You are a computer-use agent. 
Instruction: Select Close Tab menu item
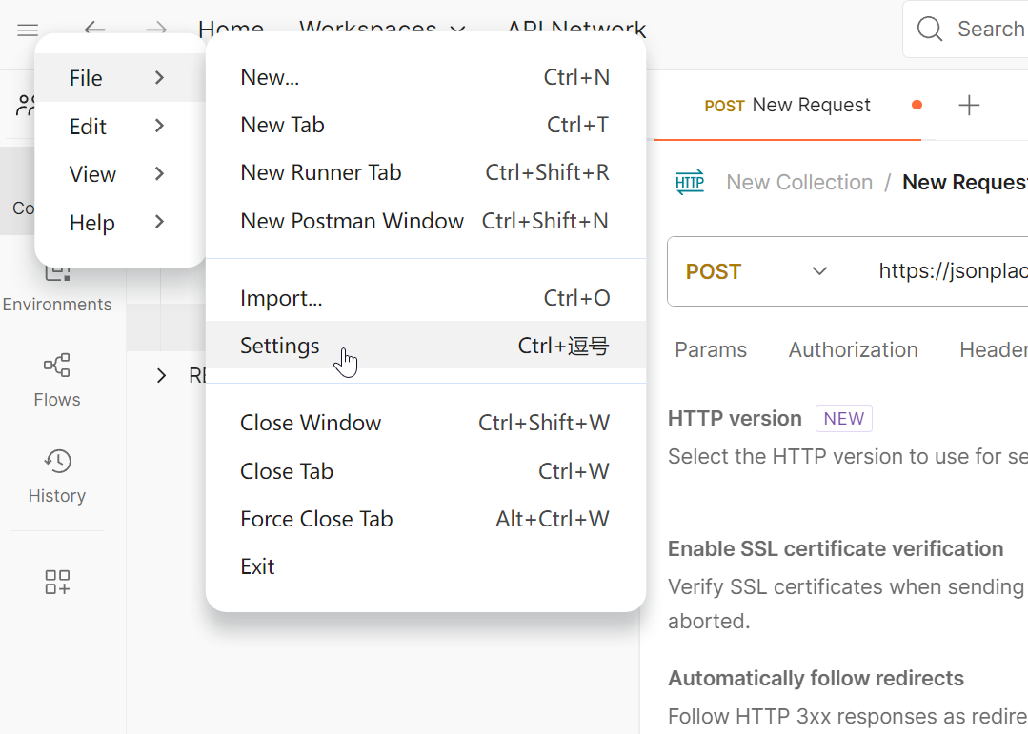point(426,471)
